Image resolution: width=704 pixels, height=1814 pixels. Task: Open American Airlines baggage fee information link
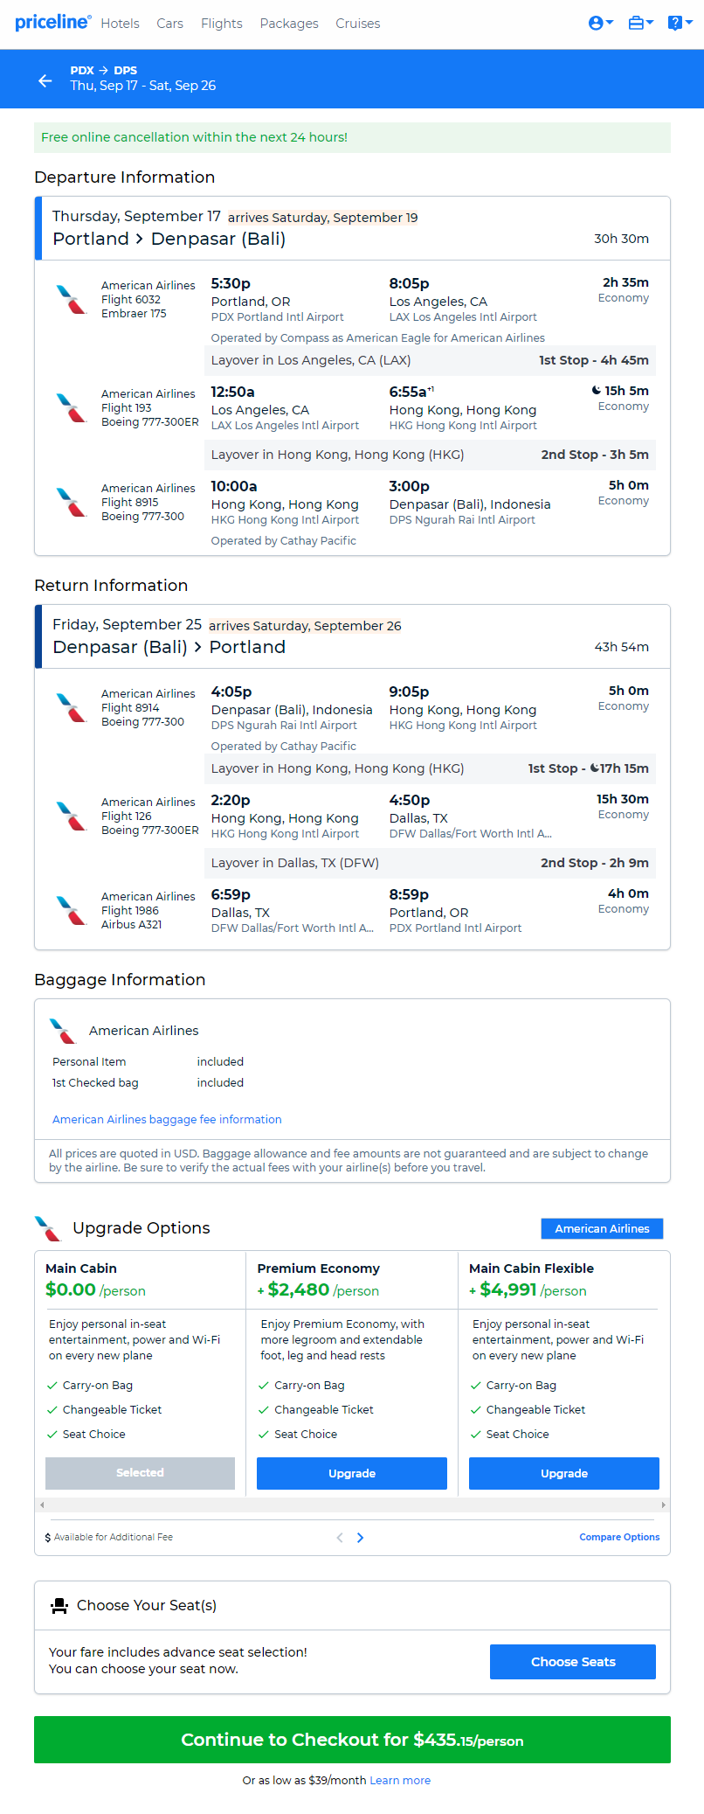point(167,1119)
